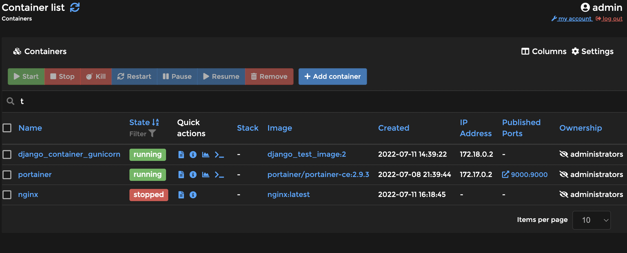627x253 pixels.
Task: Open inspect info icon for django_container_gunicorn
Action: coord(193,155)
